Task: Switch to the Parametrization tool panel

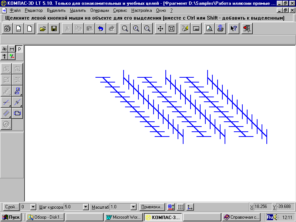Action: click(x=4, y=56)
